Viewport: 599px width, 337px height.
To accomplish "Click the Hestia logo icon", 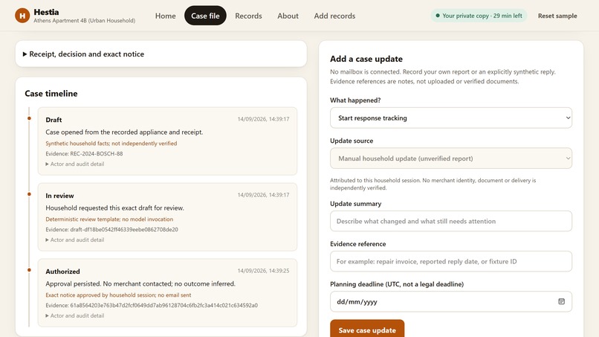I will (x=22, y=16).
